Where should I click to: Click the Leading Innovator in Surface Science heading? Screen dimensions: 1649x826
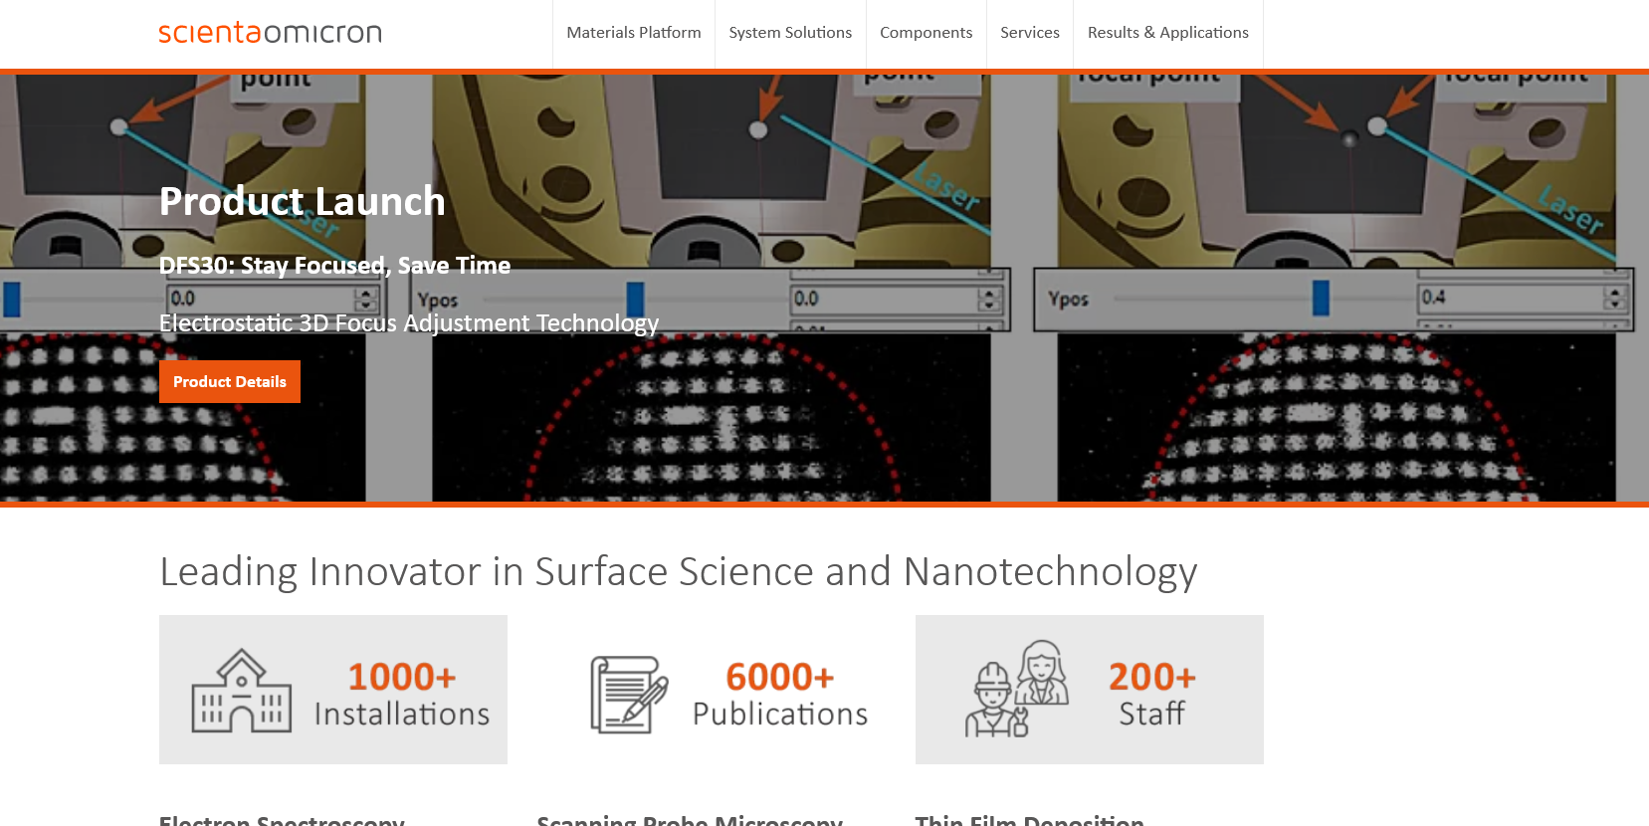[678, 572]
